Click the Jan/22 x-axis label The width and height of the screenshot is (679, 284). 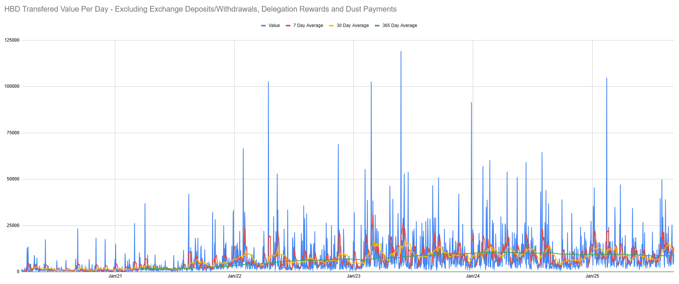[x=234, y=276]
